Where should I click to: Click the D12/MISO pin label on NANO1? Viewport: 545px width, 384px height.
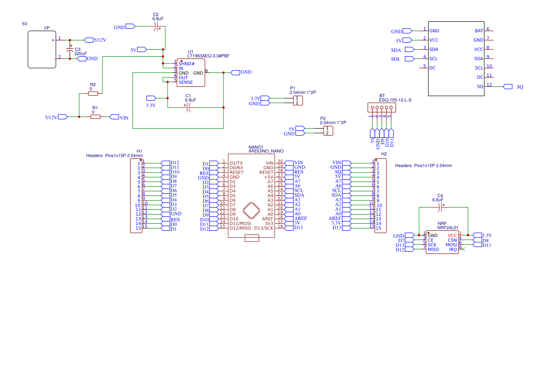(x=240, y=228)
